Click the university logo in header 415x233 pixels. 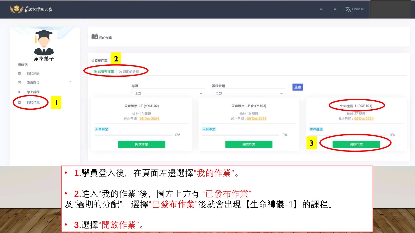coord(31,9)
